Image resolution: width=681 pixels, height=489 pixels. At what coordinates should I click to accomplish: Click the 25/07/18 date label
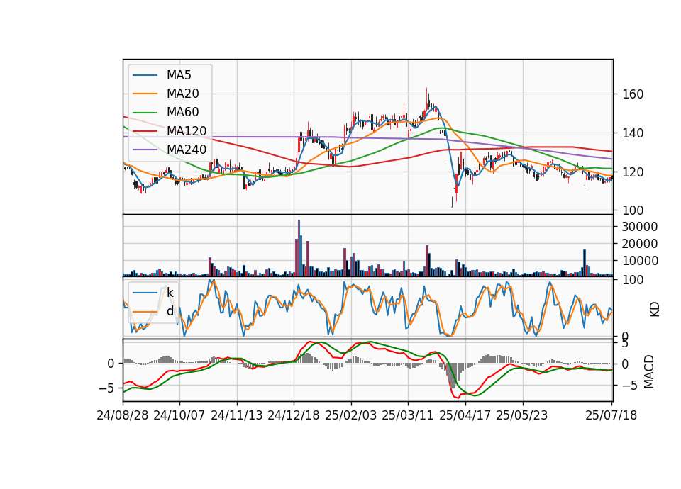coord(611,415)
